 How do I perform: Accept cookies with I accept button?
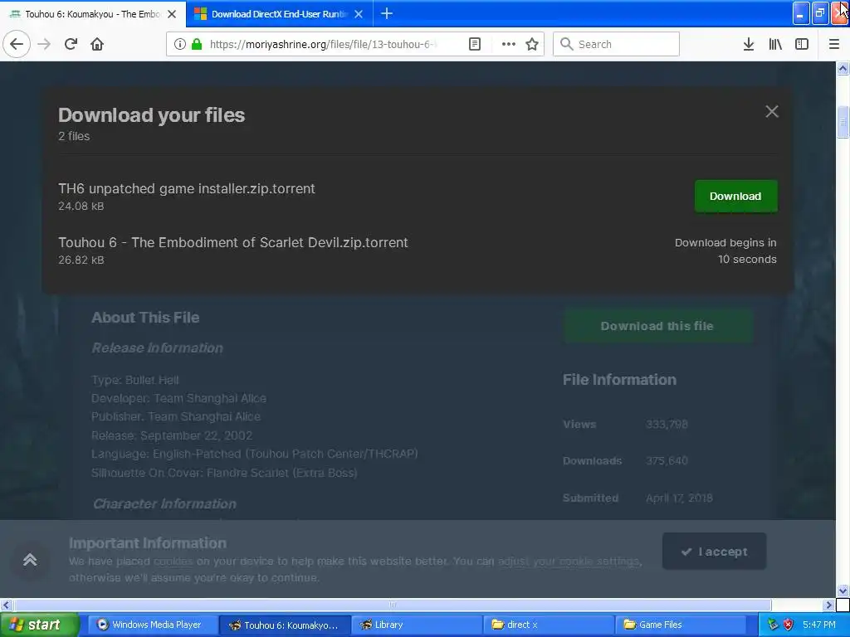point(714,552)
